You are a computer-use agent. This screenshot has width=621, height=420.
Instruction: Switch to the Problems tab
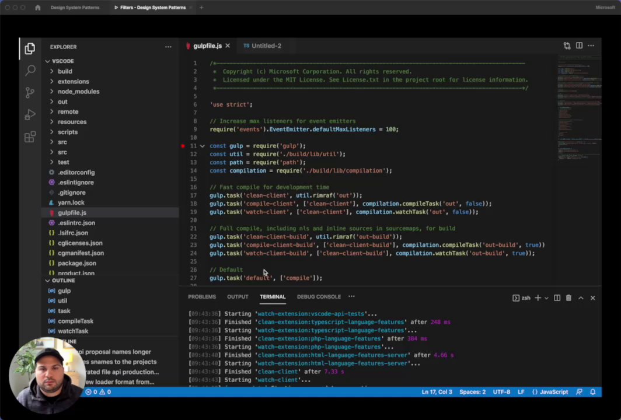pyautogui.click(x=202, y=296)
